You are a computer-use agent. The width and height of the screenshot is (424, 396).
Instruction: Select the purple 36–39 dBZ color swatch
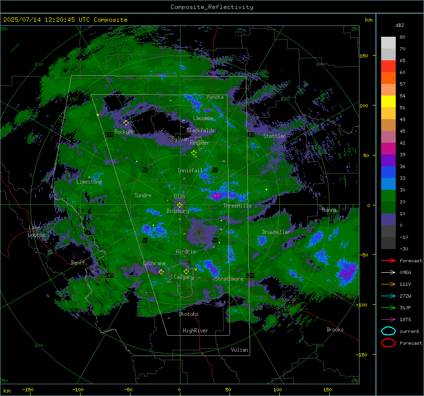pos(388,161)
